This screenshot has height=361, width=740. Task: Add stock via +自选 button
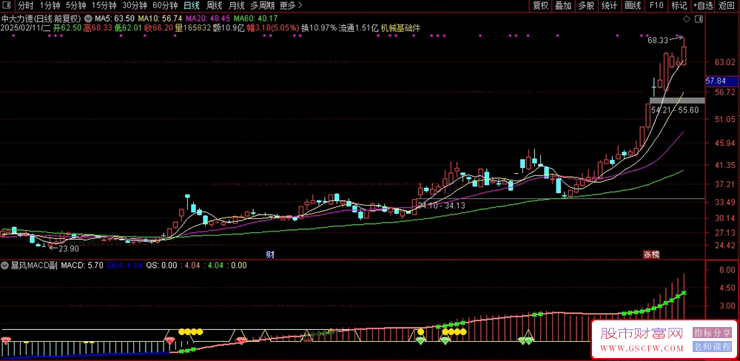[x=703, y=6]
